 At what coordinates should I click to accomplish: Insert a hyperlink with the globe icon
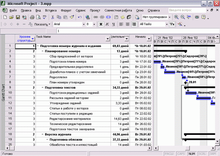click(88, 17)
